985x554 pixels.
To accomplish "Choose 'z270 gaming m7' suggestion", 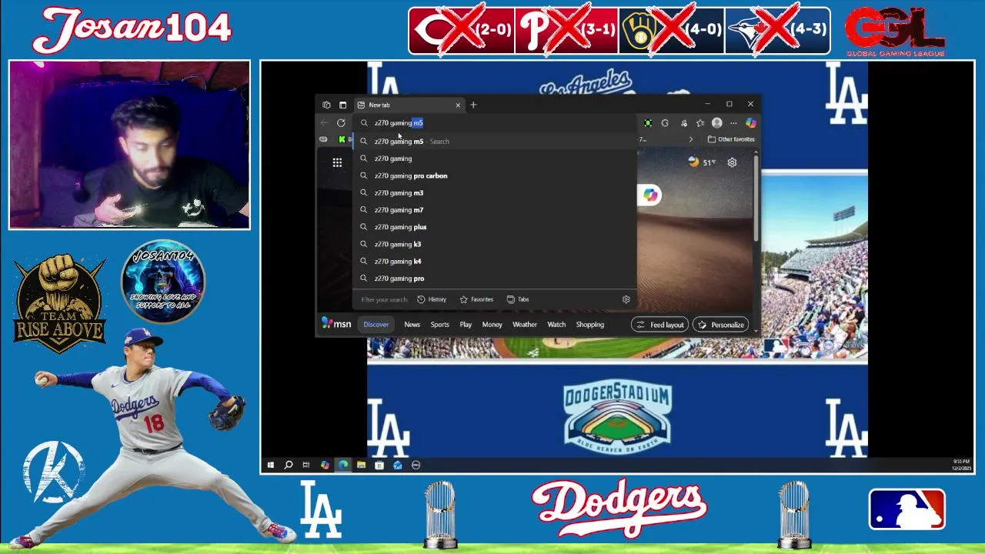I will click(x=496, y=210).
